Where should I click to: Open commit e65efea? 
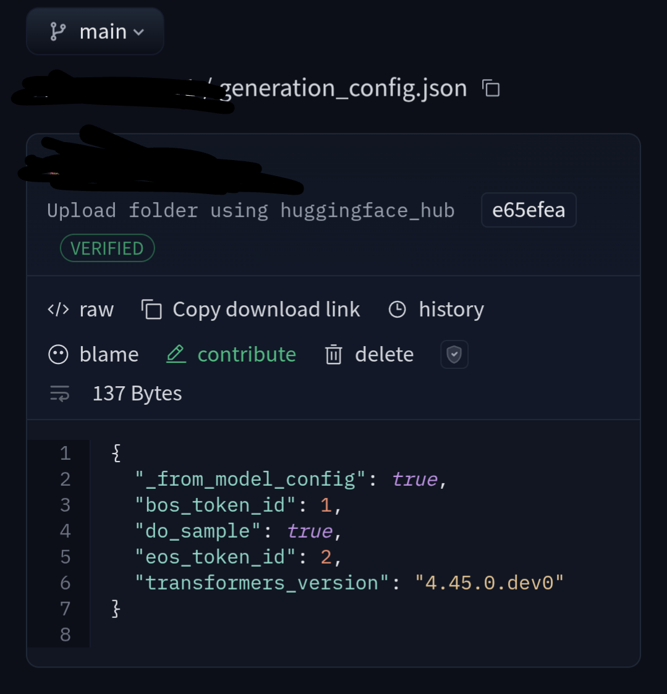[x=529, y=209]
